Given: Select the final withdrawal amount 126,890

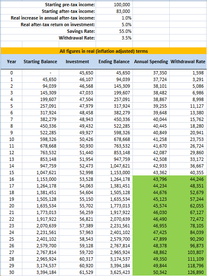Looking at the screenshot, I should pyautogui.click(x=195, y=272).
